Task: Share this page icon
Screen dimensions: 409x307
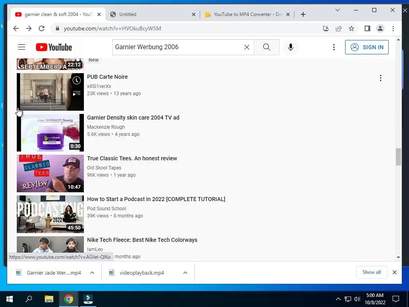Action: (x=339, y=28)
